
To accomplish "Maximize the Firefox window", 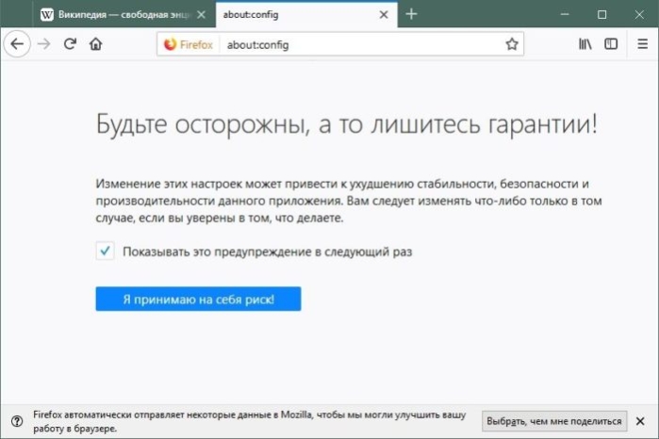I will 601,15.
